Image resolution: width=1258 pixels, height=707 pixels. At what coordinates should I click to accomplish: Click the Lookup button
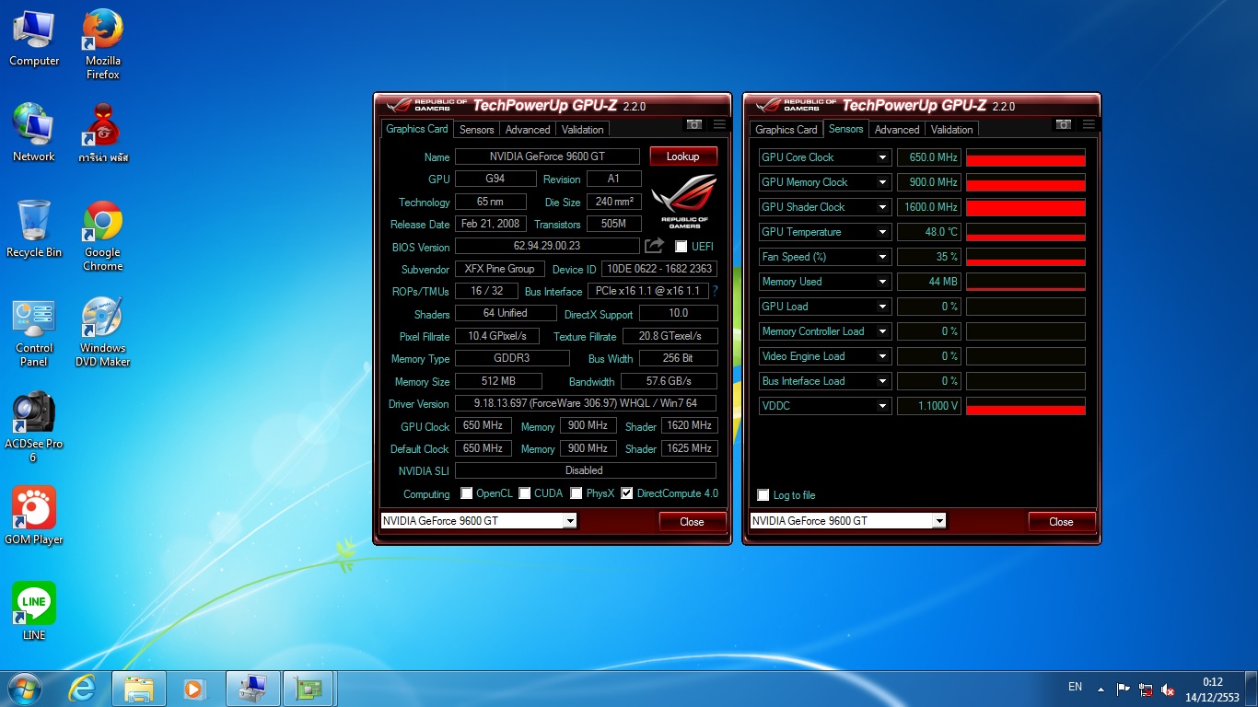pos(683,156)
